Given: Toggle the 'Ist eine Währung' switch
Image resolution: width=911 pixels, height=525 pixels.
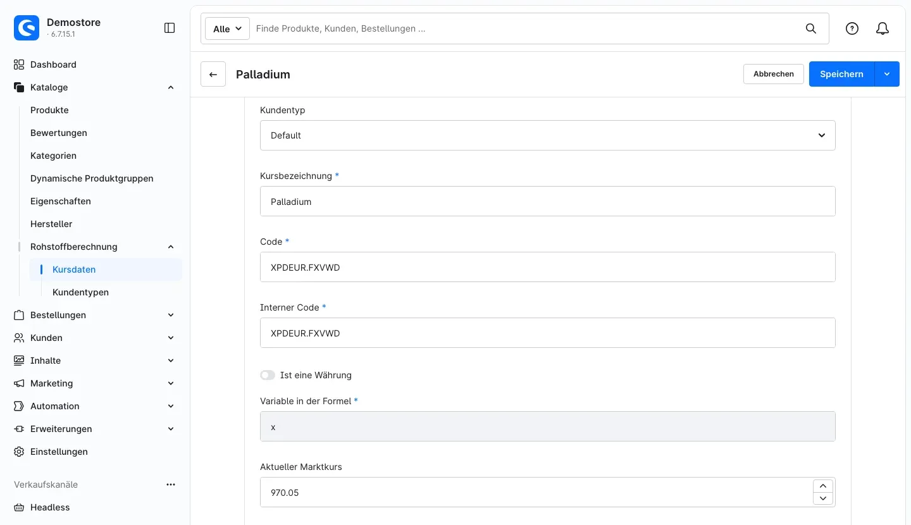Looking at the screenshot, I should click(x=268, y=375).
